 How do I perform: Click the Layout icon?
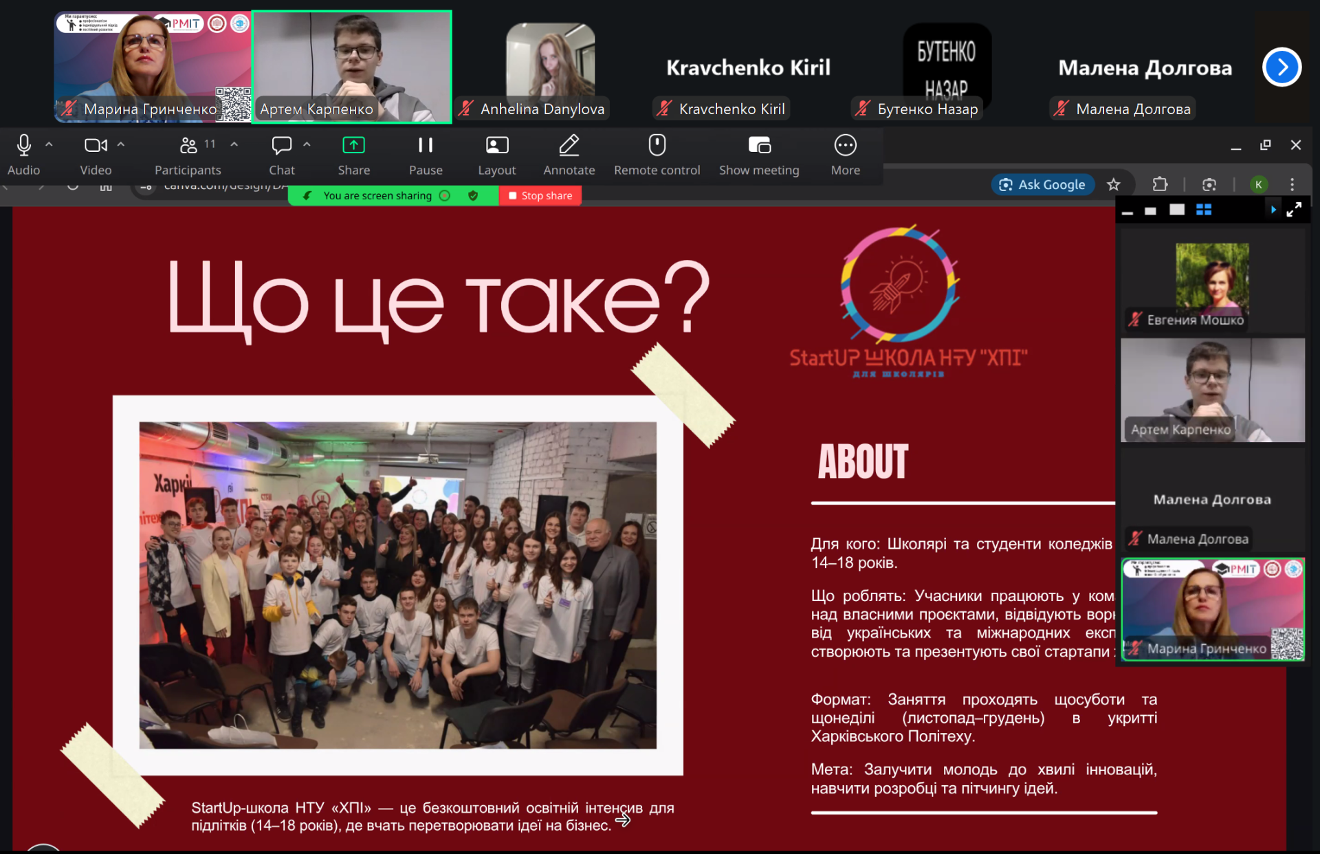coord(496,146)
